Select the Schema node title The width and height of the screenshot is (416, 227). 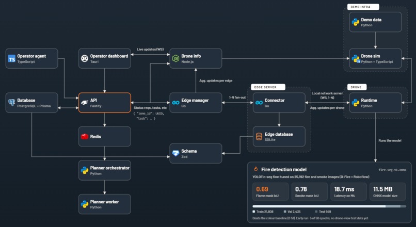(x=189, y=151)
